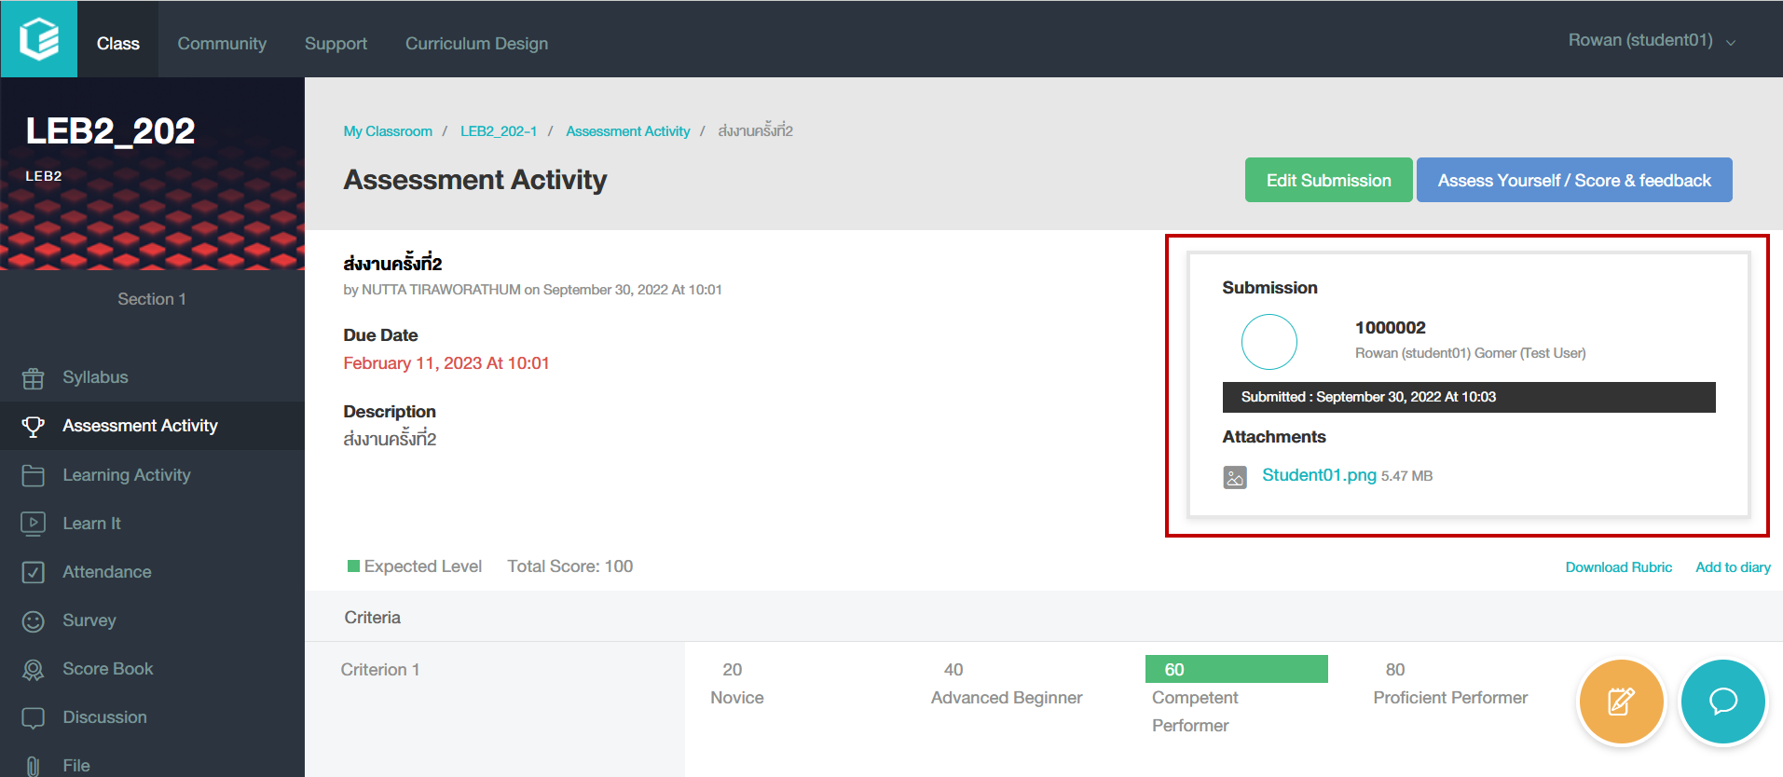Open Discussion in the sidebar
The image size is (1783, 777).
[x=152, y=717]
